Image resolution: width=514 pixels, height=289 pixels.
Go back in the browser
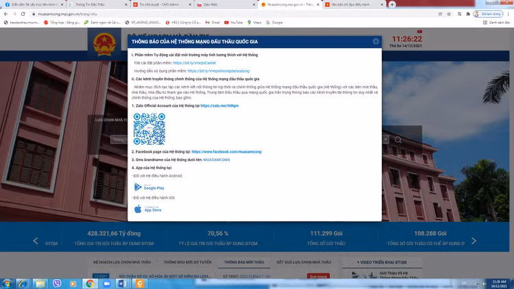tap(6, 14)
